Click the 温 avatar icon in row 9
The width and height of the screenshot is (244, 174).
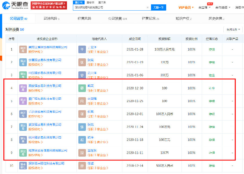(x=82, y=153)
